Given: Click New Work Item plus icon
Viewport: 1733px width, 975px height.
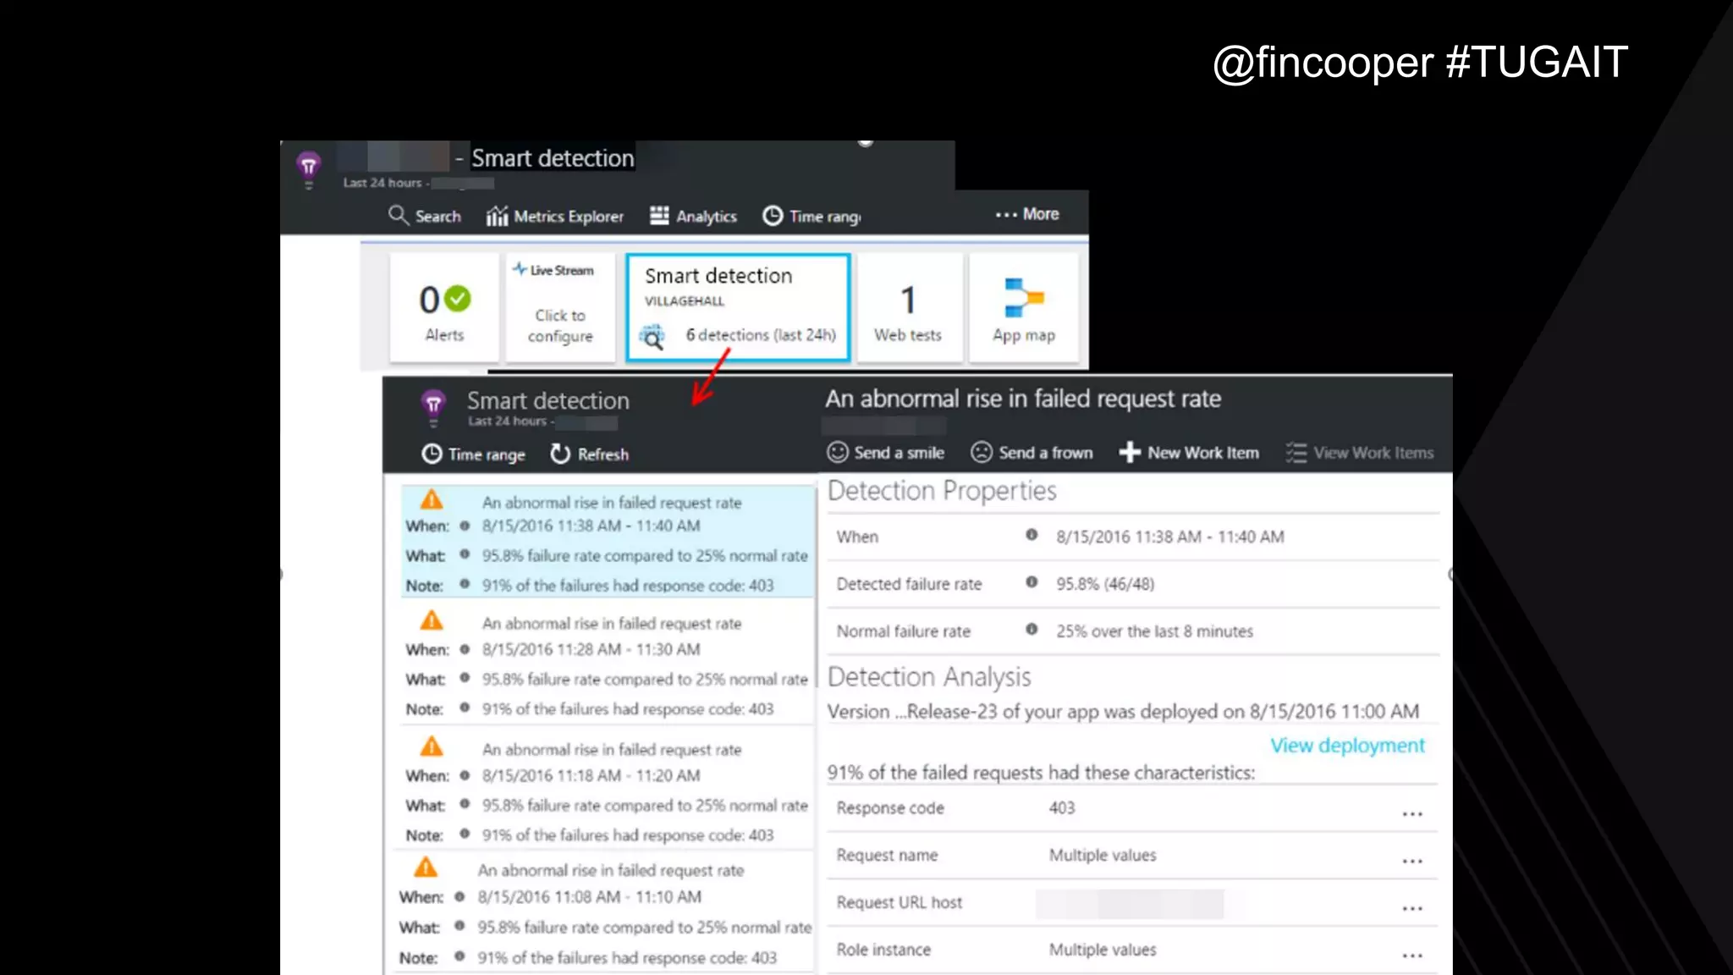Looking at the screenshot, I should click(1129, 453).
